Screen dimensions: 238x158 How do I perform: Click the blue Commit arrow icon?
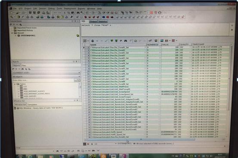click(104, 17)
